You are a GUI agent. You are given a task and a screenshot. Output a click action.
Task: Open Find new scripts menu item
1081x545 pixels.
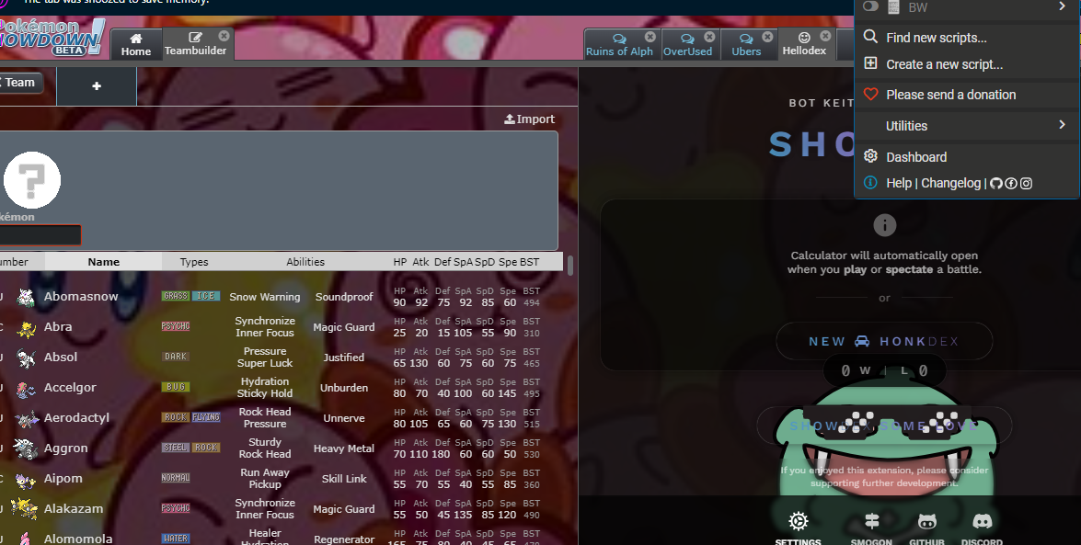coord(967,37)
